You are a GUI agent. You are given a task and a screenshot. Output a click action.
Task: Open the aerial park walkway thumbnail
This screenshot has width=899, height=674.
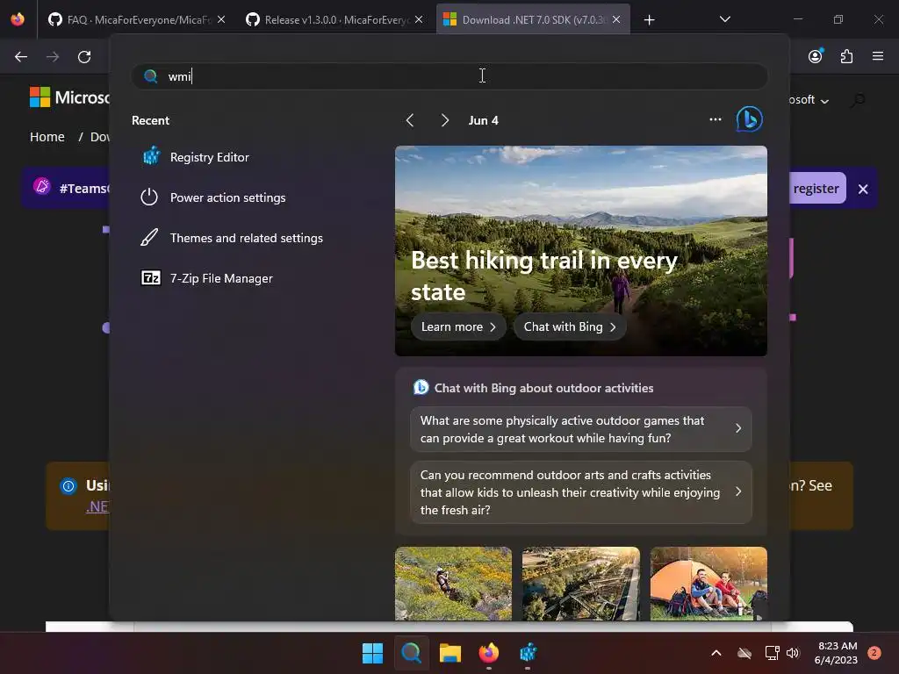(x=581, y=584)
